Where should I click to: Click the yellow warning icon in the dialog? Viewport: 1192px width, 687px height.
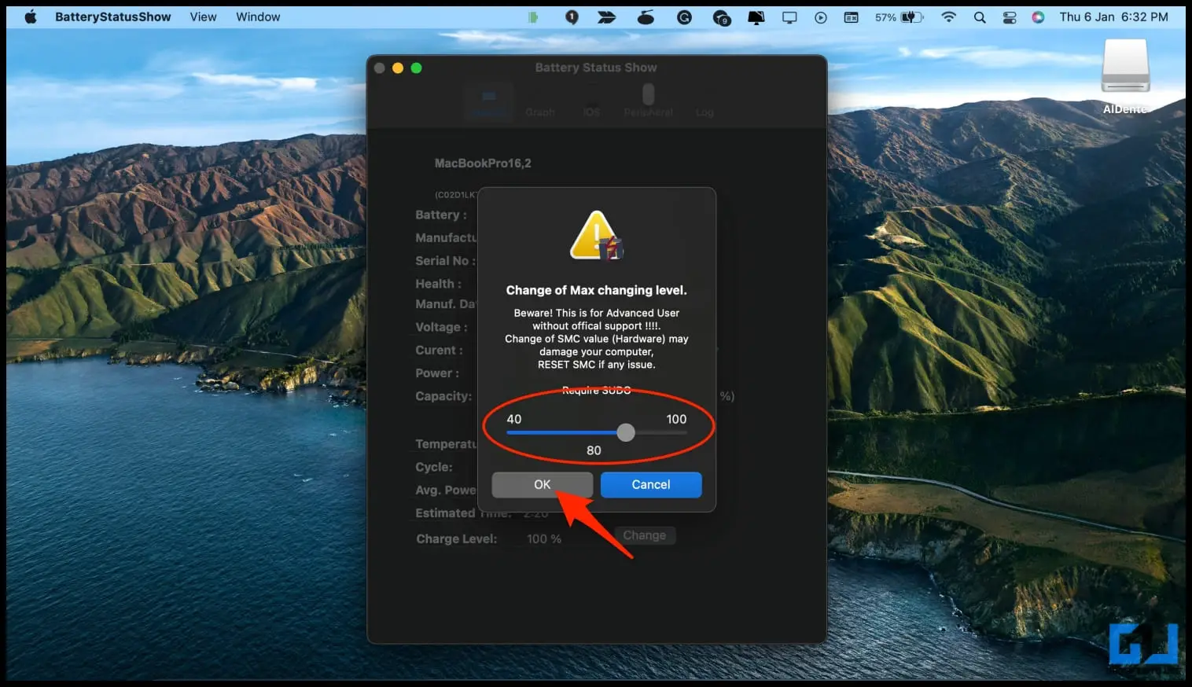click(597, 236)
